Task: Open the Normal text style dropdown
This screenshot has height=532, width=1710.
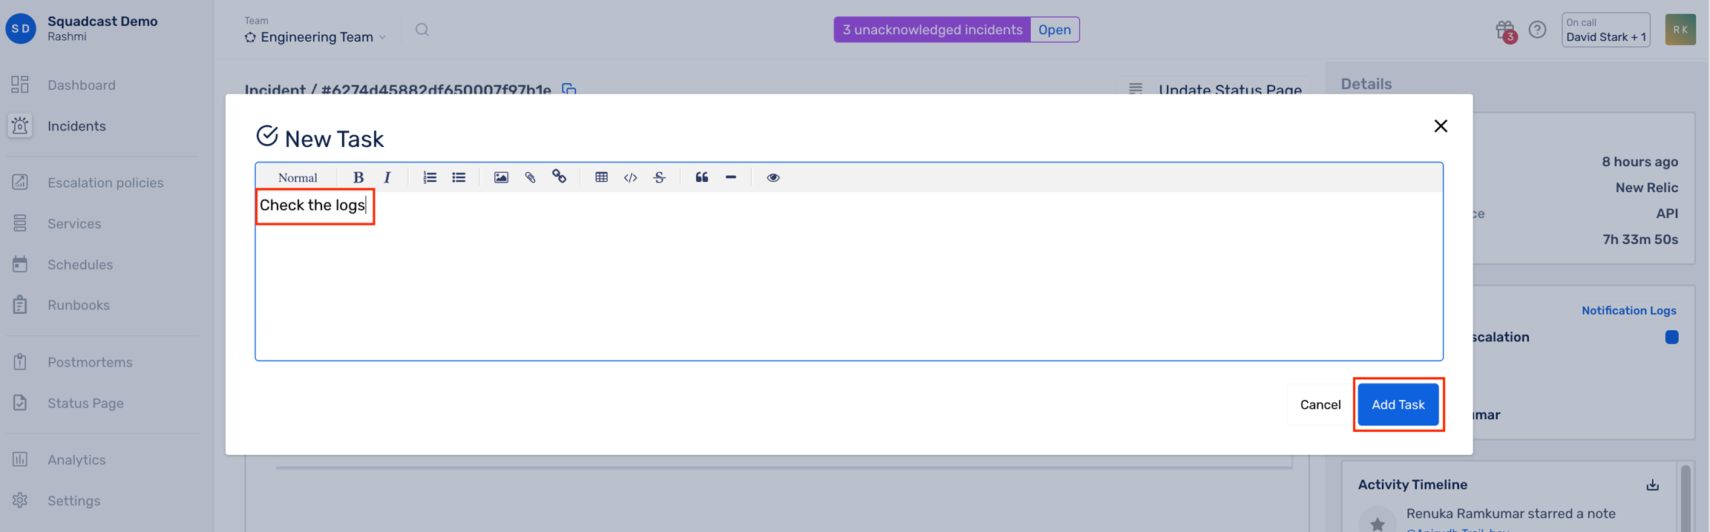Action: point(298,177)
